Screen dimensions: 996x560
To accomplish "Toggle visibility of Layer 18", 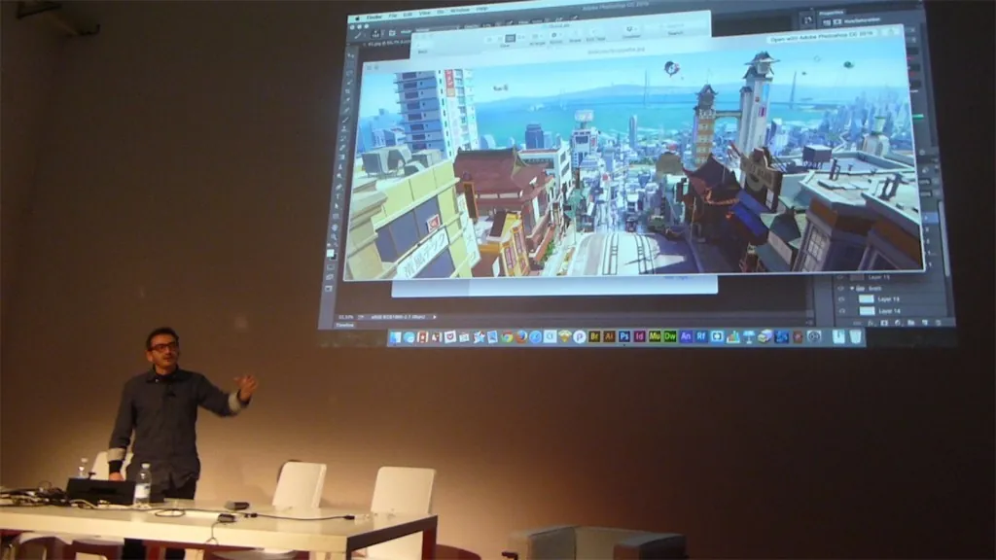I will click(841, 299).
